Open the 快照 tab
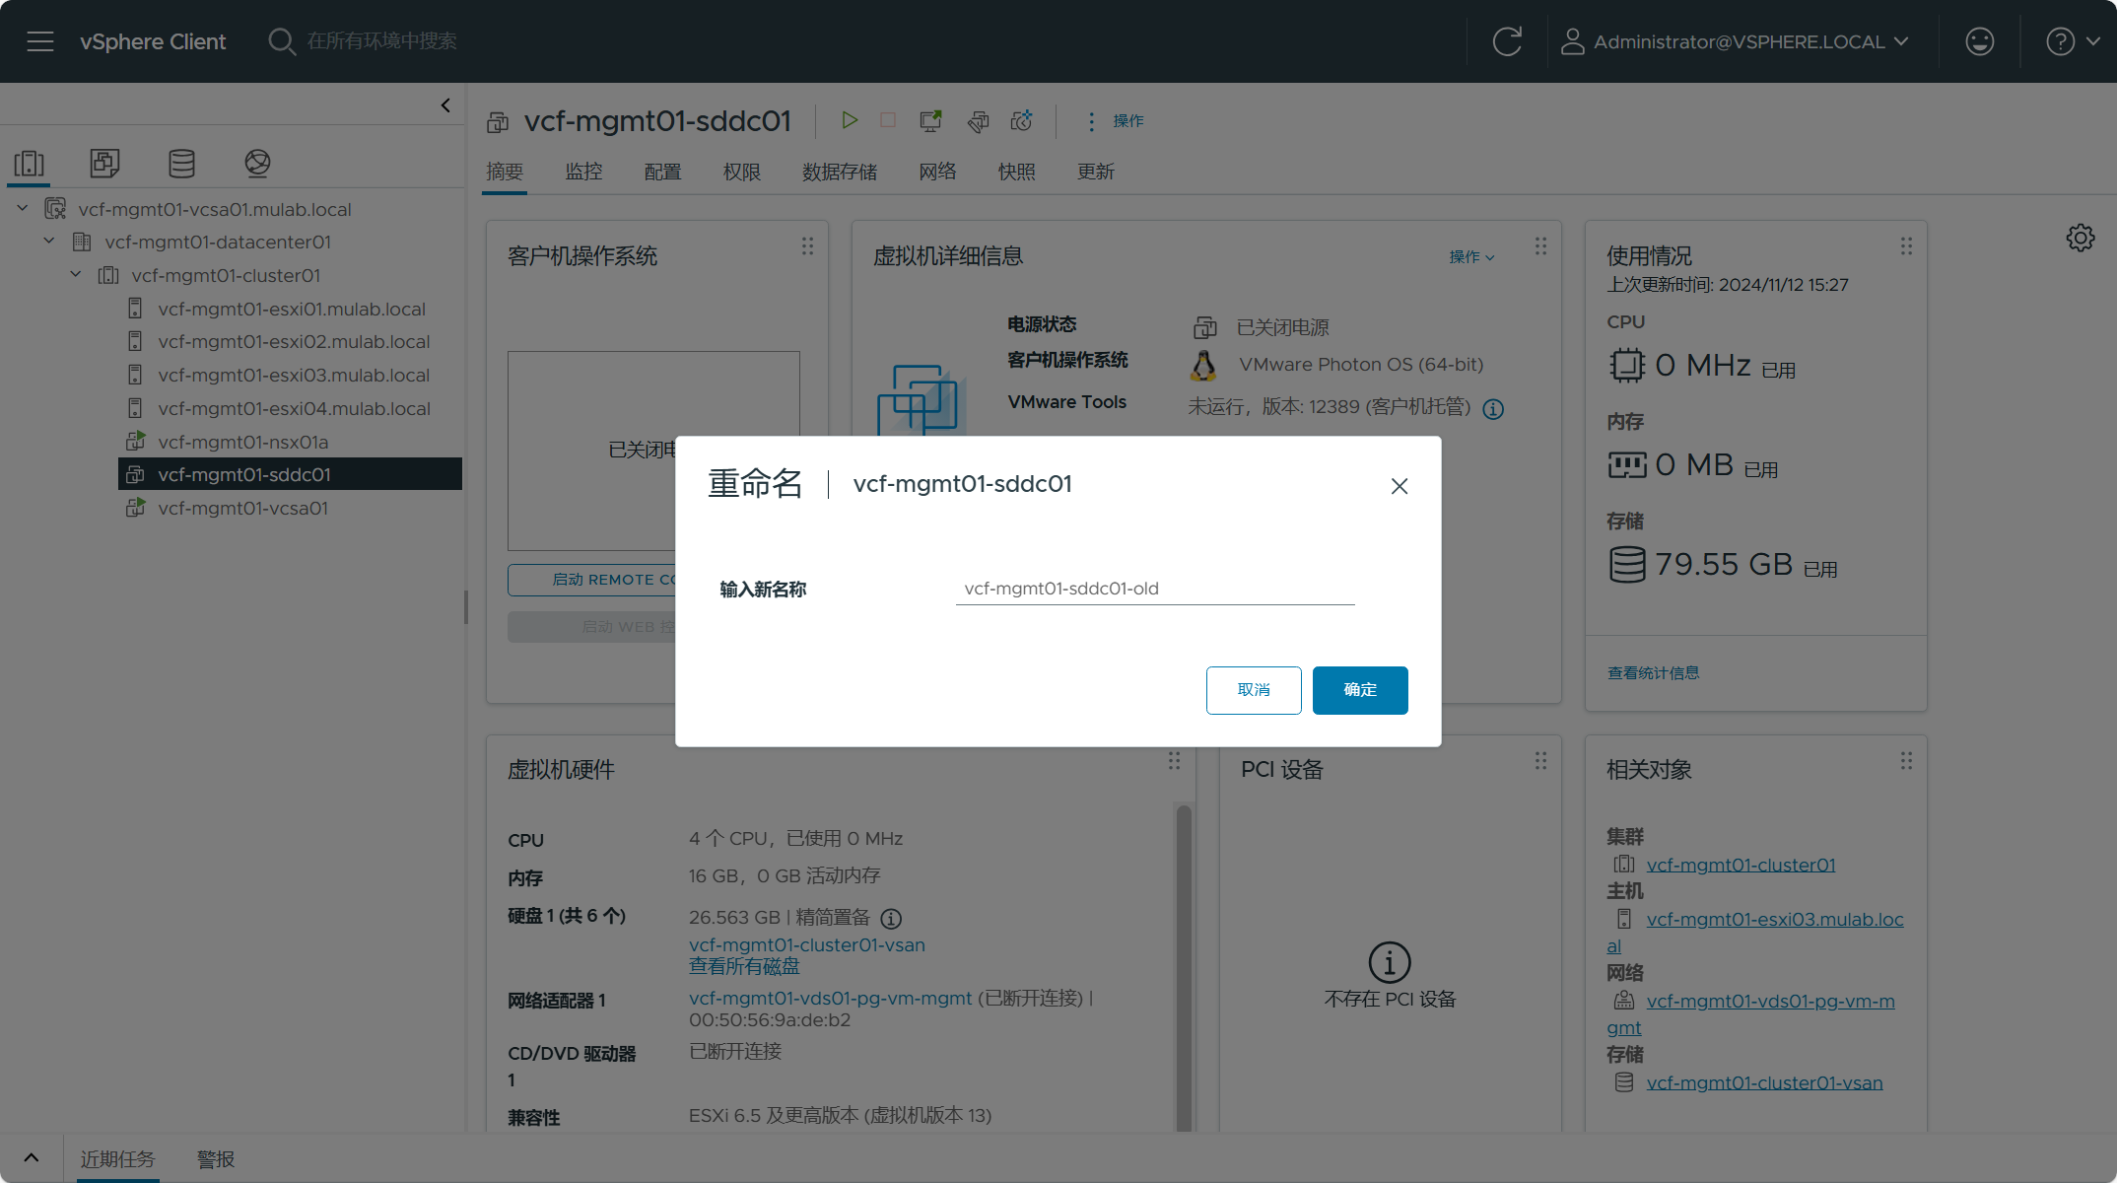This screenshot has width=2117, height=1183. tap(1016, 172)
